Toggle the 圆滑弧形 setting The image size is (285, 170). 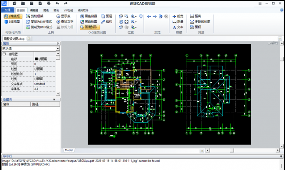[90, 27]
